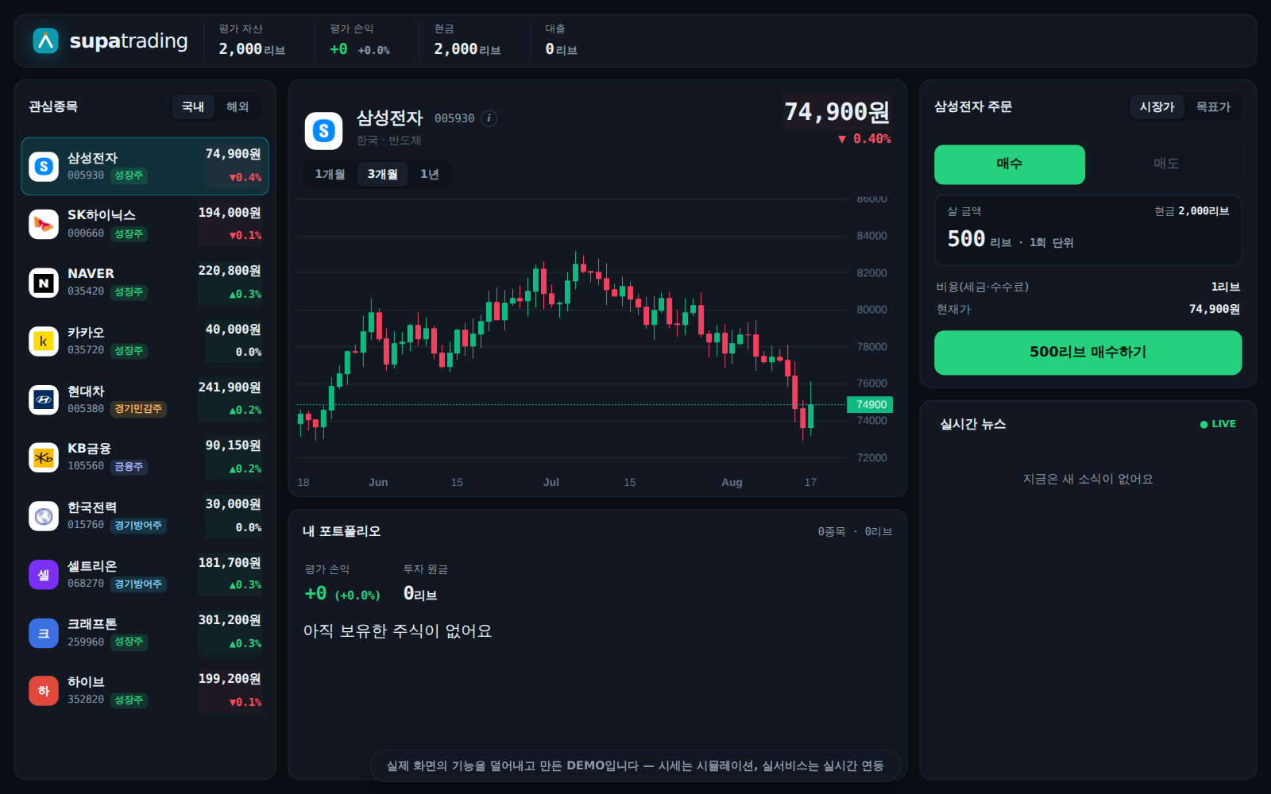Select the 하이브 stock name
The image size is (1271, 794).
(x=86, y=682)
